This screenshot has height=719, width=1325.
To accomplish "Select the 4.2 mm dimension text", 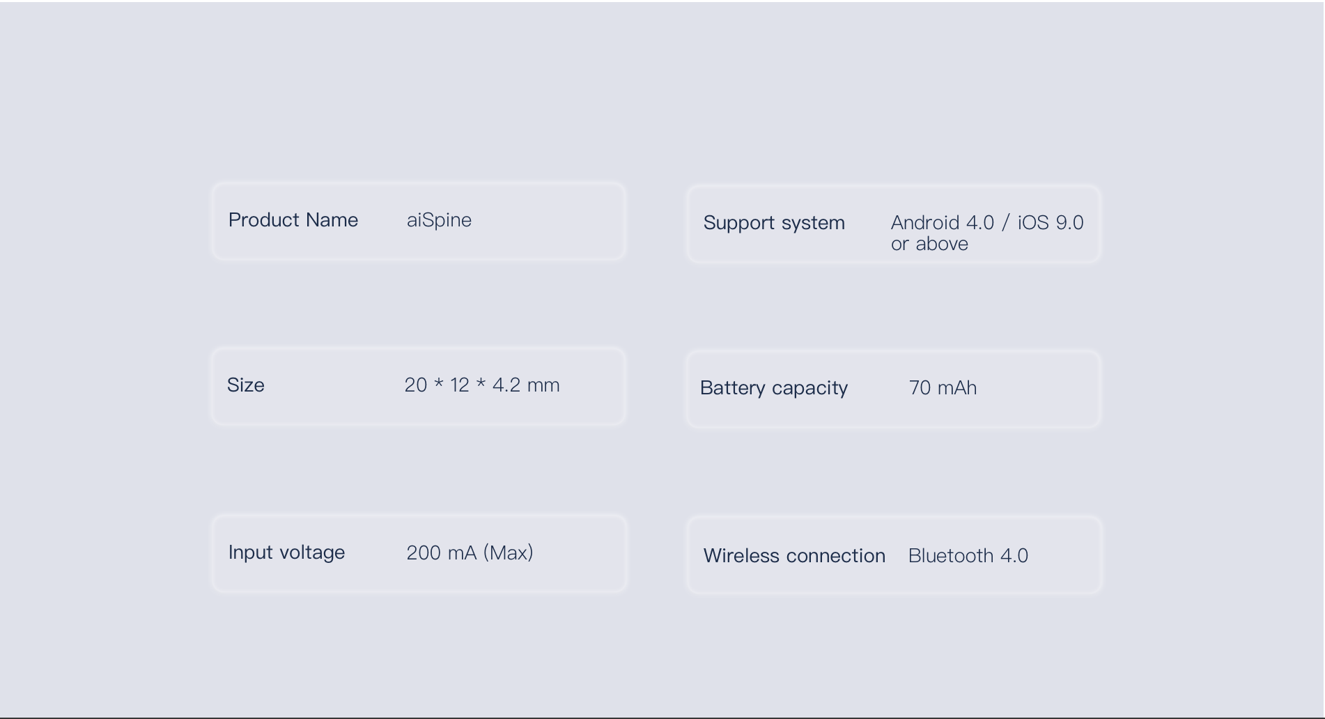I will [x=526, y=385].
